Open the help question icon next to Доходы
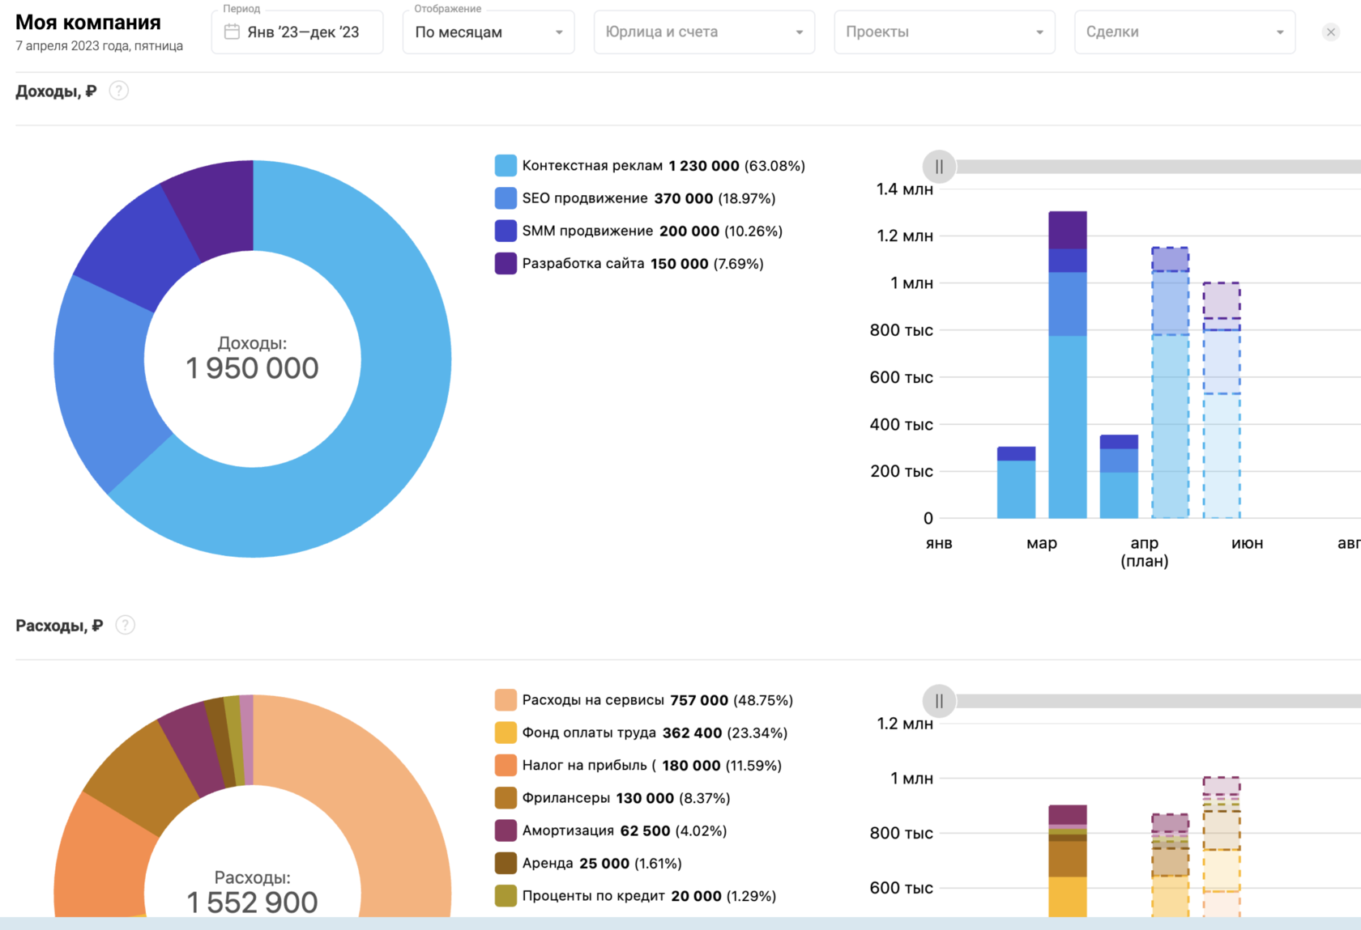Image resolution: width=1361 pixels, height=930 pixels. 119,91
